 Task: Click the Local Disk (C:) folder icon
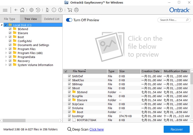(x=10, y=25)
